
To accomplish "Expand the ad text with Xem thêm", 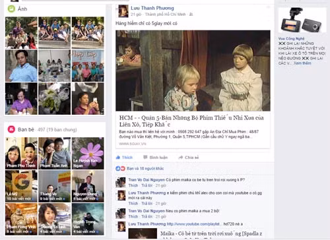I will click(302, 63).
